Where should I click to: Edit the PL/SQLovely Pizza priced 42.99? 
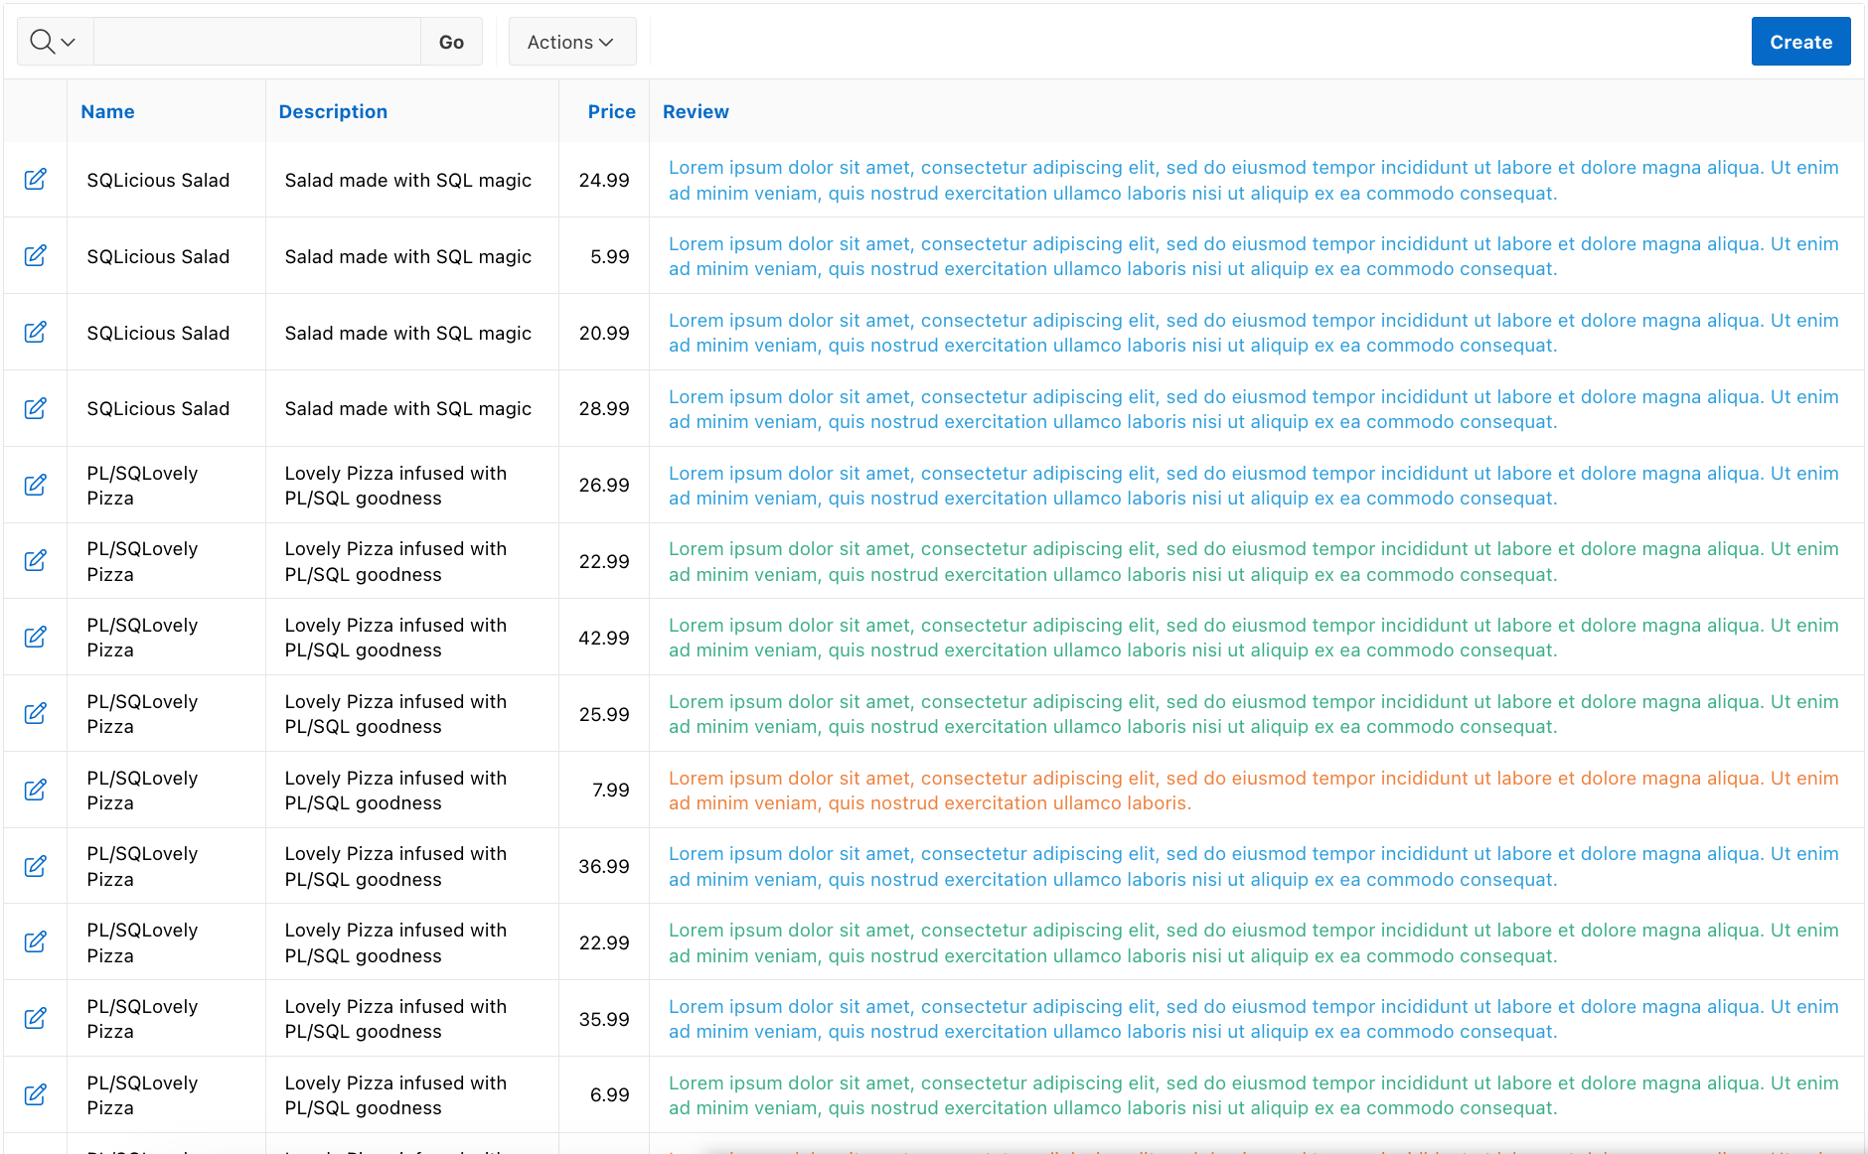pos(36,637)
